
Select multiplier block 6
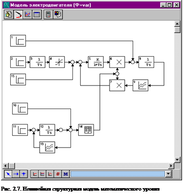coord(117,62)
